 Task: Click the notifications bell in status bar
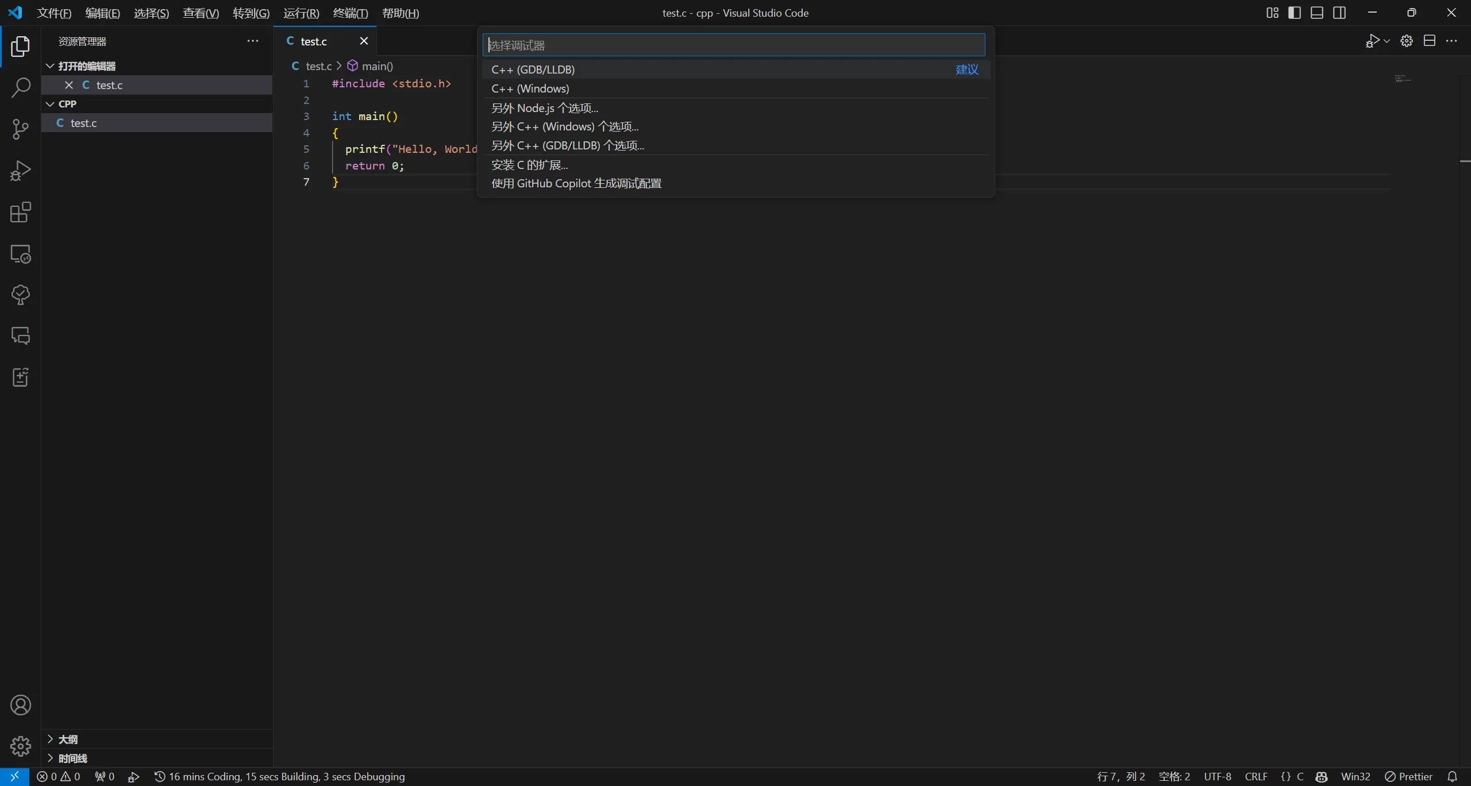[1452, 776]
